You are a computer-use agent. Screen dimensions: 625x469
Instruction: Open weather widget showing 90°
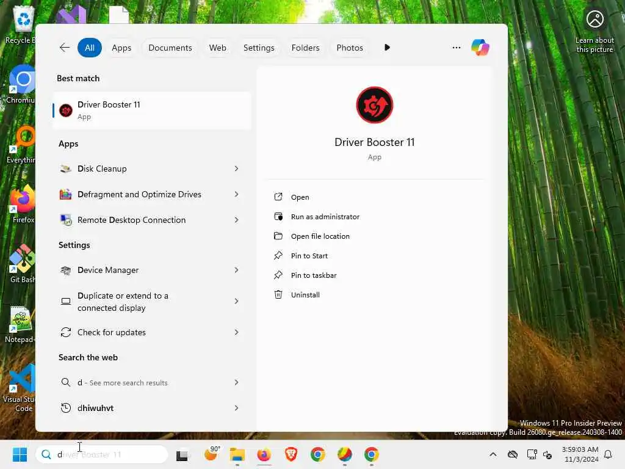point(211,454)
